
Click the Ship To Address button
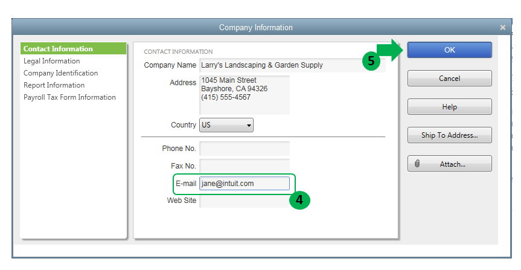pyautogui.click(x=449, y=135)
